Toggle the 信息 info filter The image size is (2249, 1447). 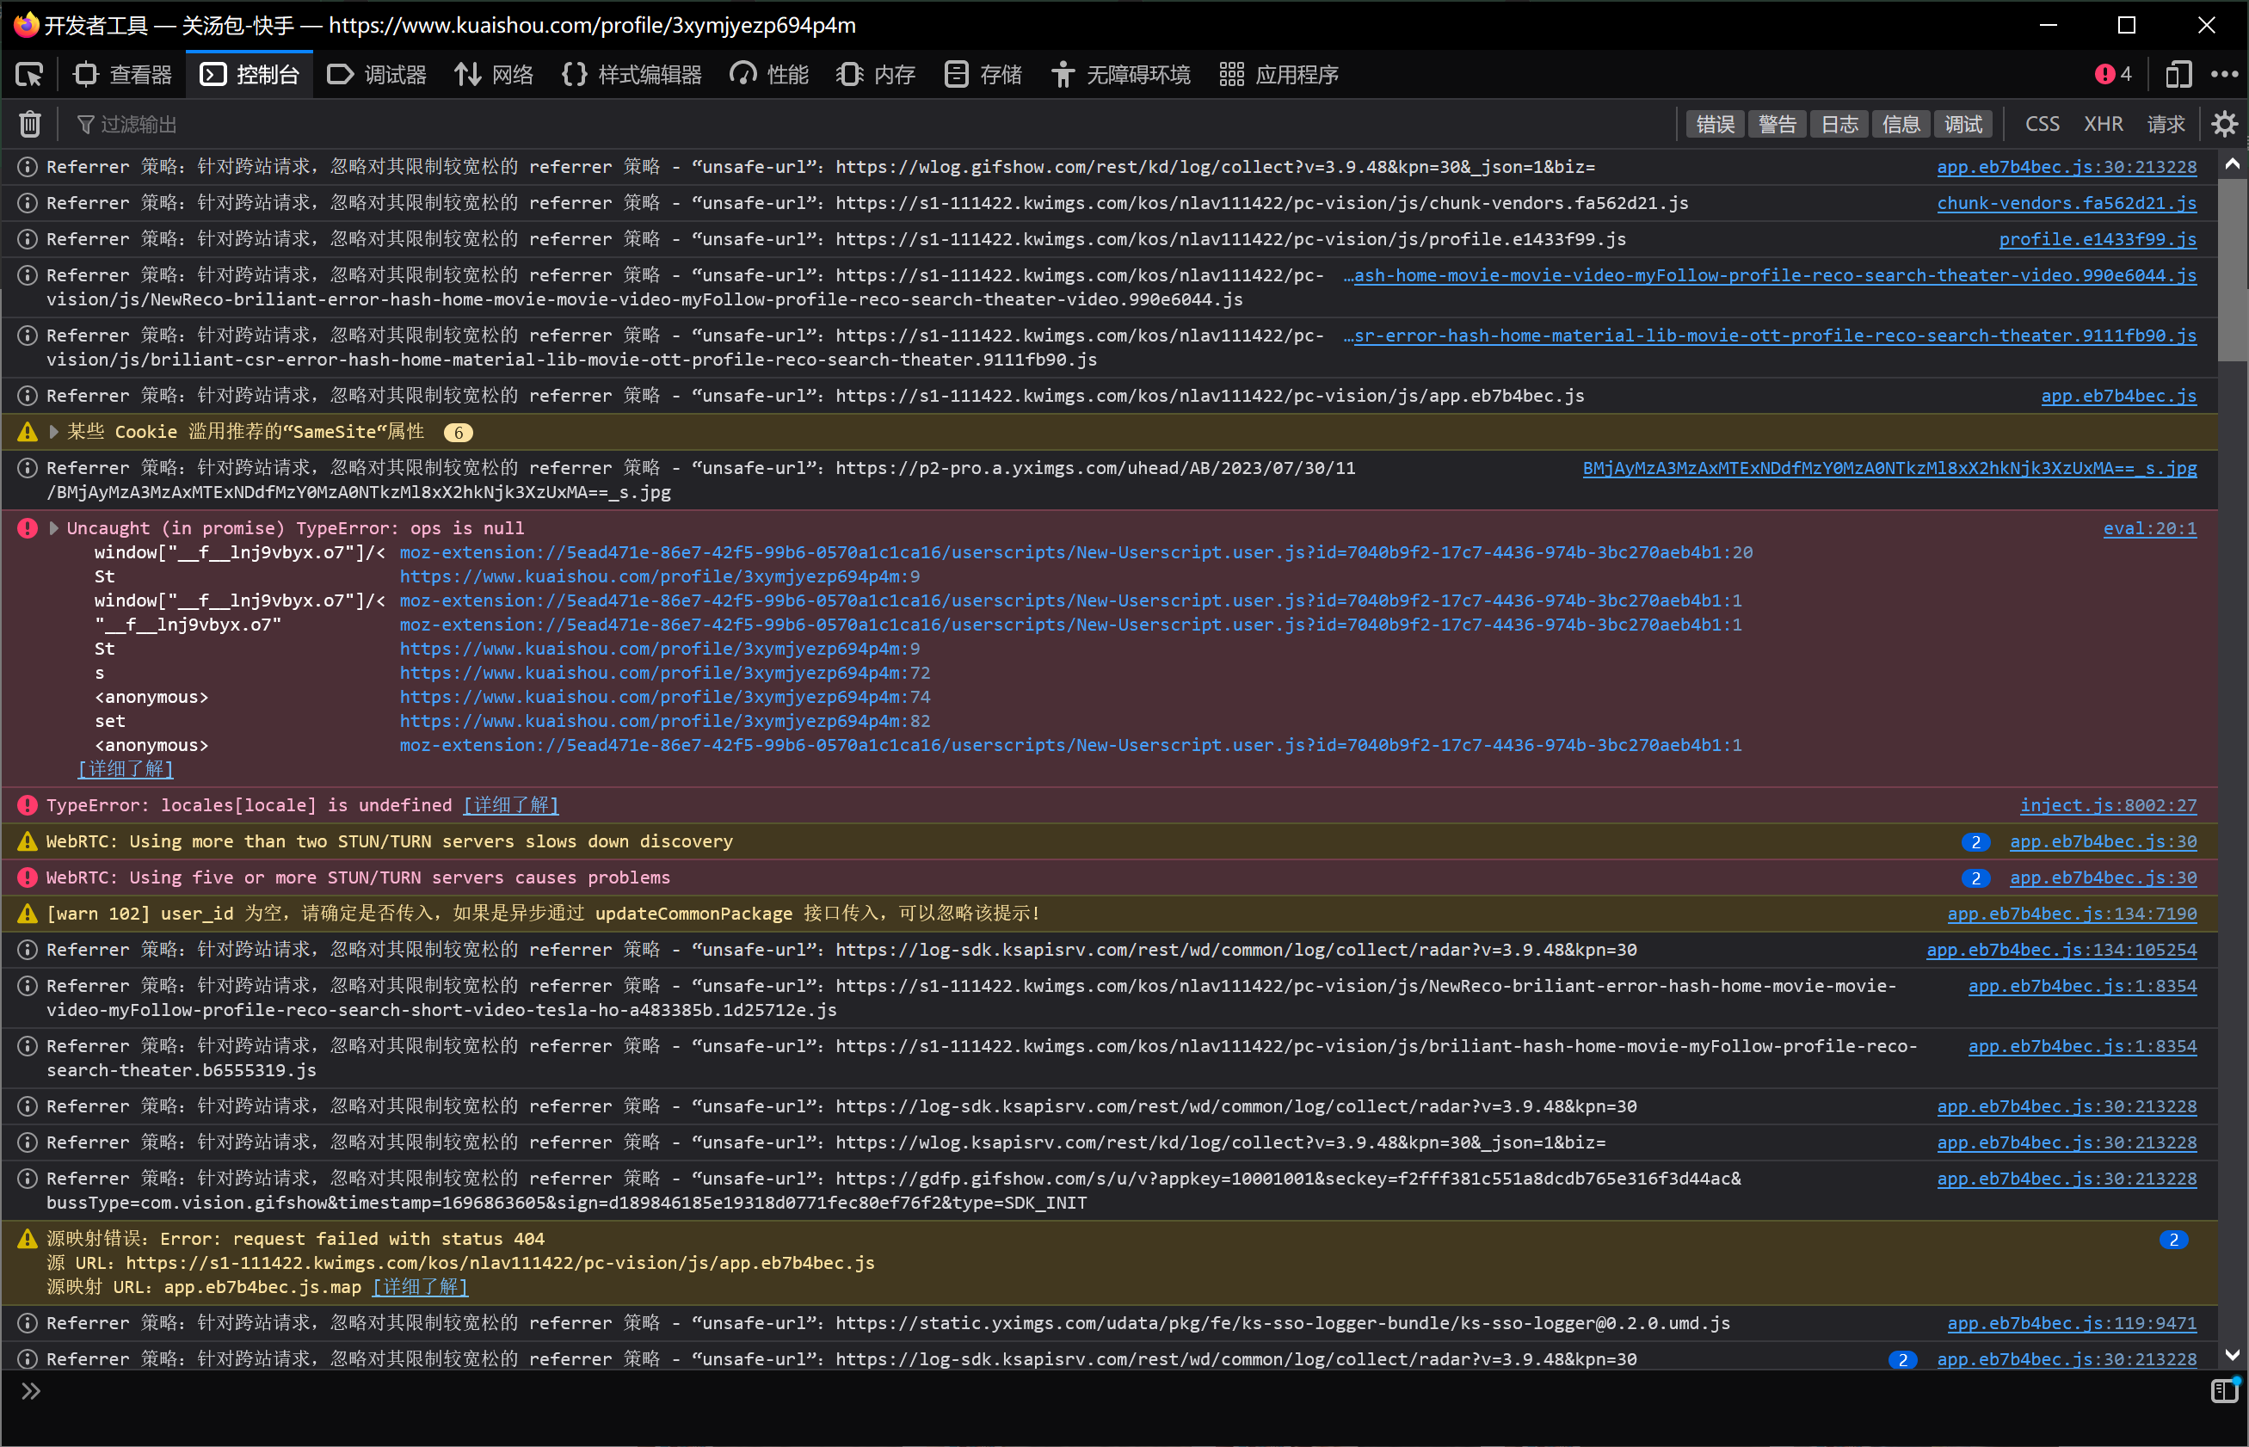pos(1901,124)
